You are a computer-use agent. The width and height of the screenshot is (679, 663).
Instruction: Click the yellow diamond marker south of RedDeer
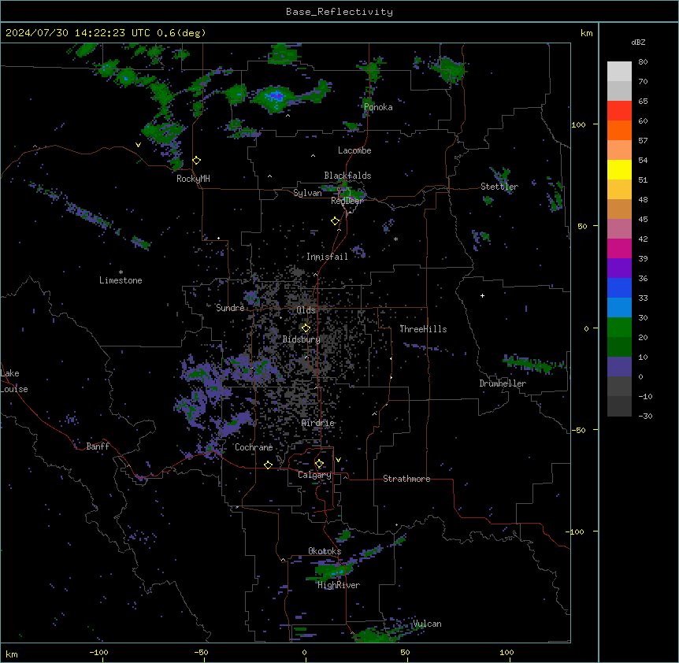(x=336, y=221)
